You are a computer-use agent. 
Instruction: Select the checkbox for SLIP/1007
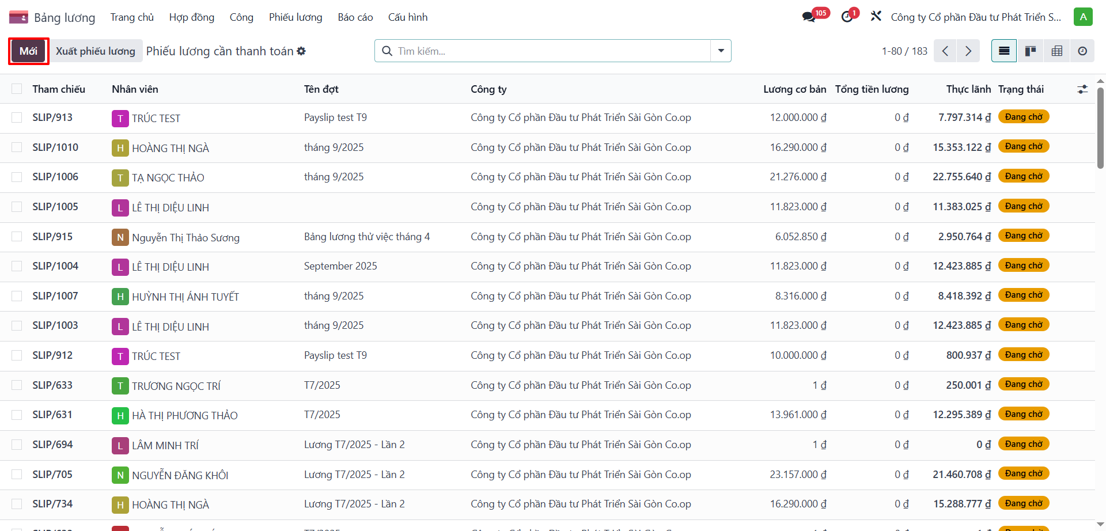[x=17, y=296]
